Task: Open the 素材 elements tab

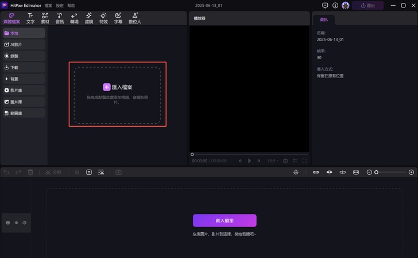Action: tap(45, 18)
